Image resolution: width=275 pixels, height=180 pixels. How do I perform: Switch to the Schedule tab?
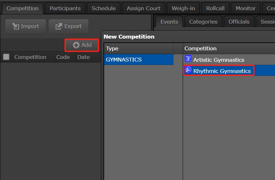pos(103,8)
